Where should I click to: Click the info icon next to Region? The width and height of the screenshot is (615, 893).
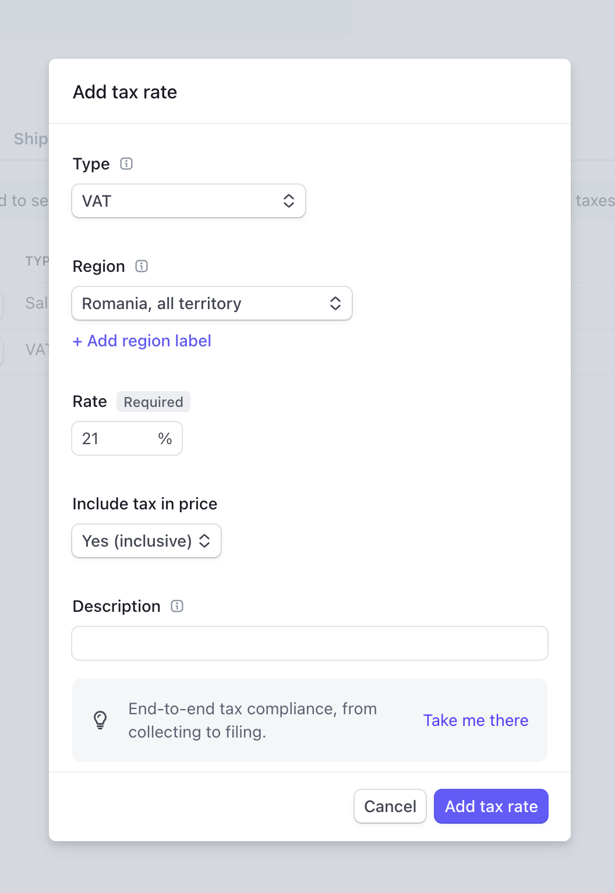click(x=142, y=266)
